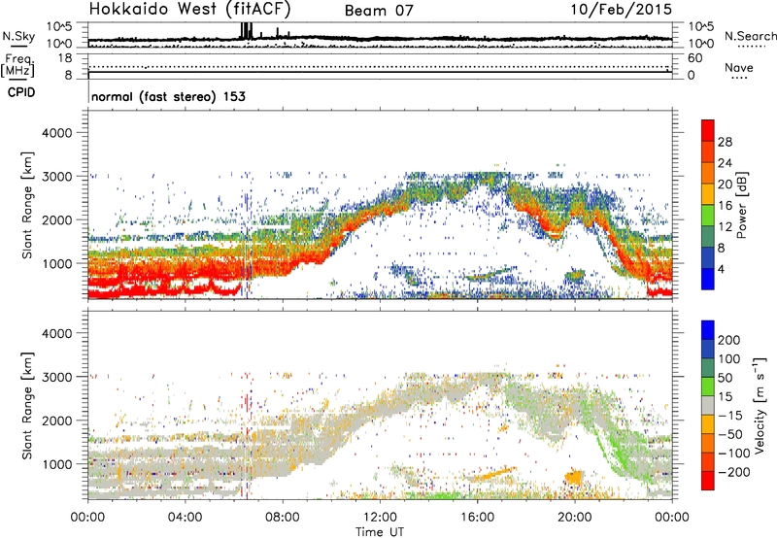Click the '28' label on power scale

tap(725, 142)
